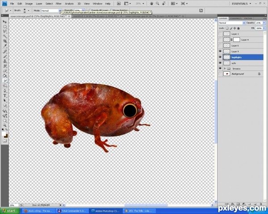Open the Analysis menu
The width and height of the screenshot is (268, 214).
[69, 4]
